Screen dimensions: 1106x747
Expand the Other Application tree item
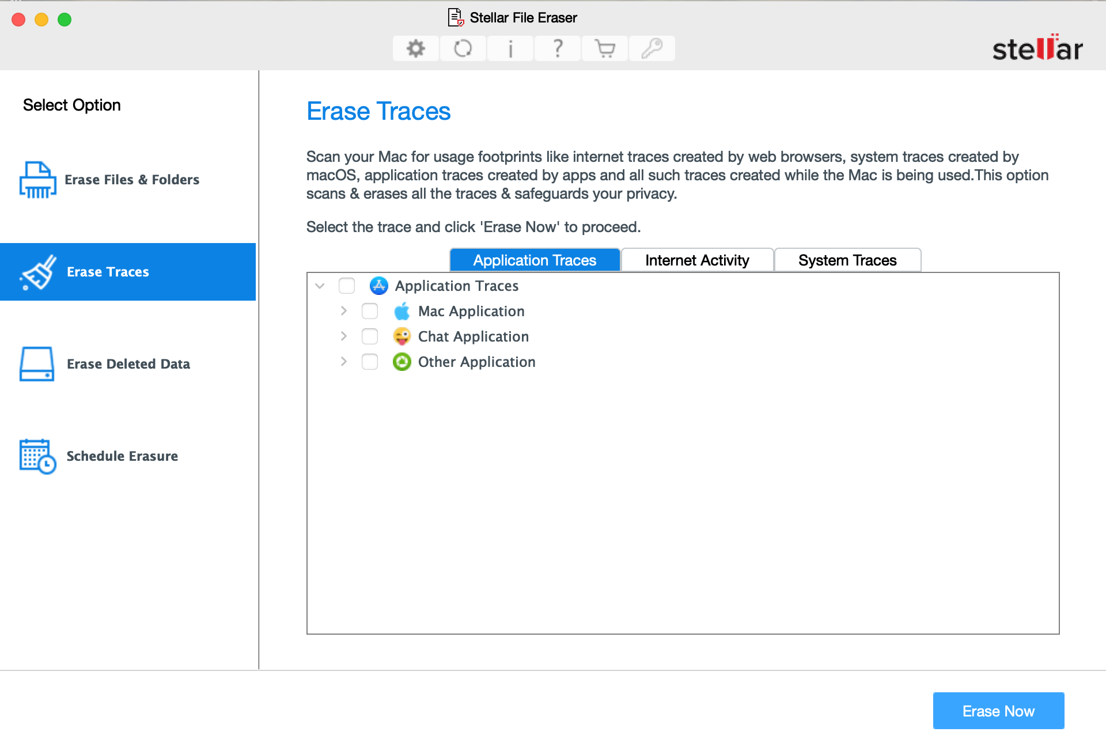point(343,361)
